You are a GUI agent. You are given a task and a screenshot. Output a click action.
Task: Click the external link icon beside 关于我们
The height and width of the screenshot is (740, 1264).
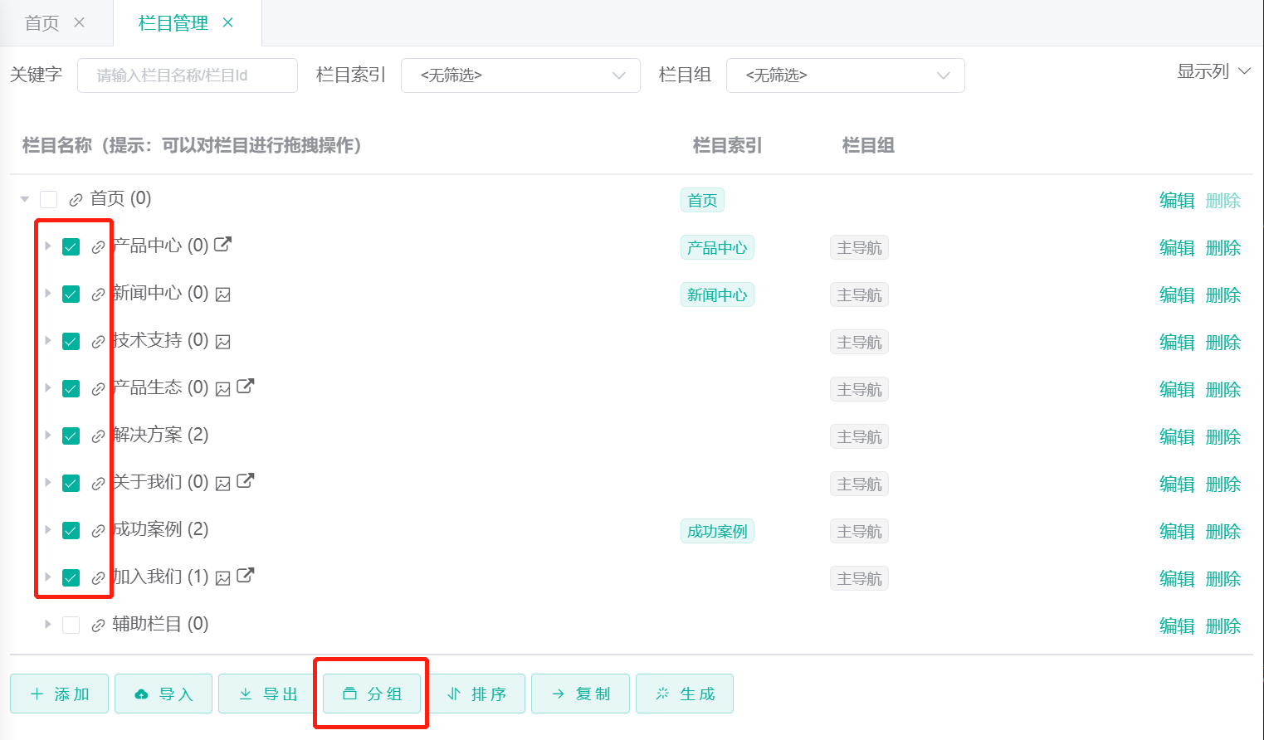[x=246, y=481]
